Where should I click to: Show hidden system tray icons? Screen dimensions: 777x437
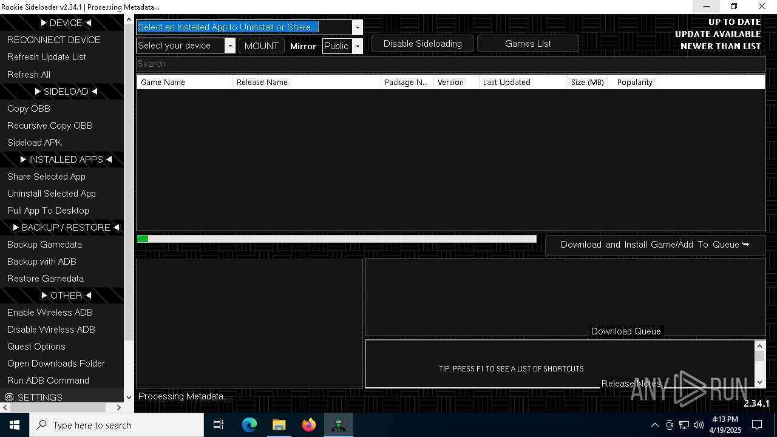click(x=654, y=425)
